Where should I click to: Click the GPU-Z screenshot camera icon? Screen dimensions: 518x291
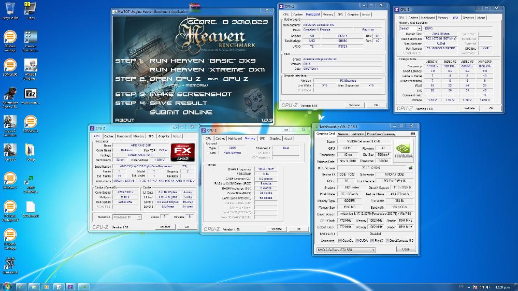tap(413, 134)
